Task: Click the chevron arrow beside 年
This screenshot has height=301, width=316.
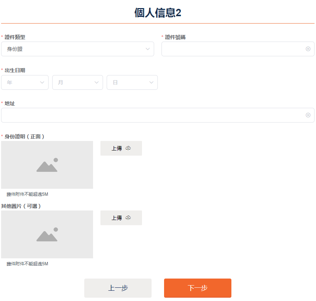Action: coord(42,82)
